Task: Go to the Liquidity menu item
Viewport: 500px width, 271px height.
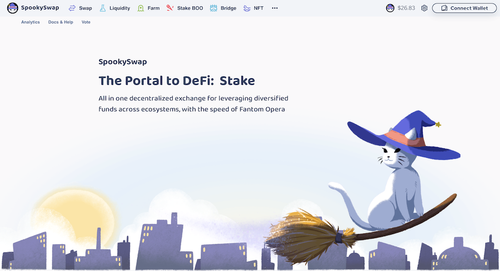Action: [119, 8]
